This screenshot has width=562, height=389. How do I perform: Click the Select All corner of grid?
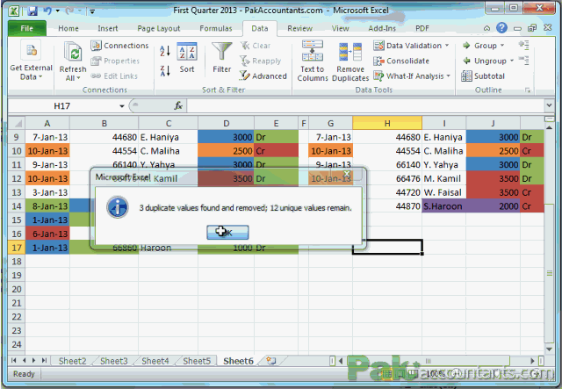tap(17, 123)
